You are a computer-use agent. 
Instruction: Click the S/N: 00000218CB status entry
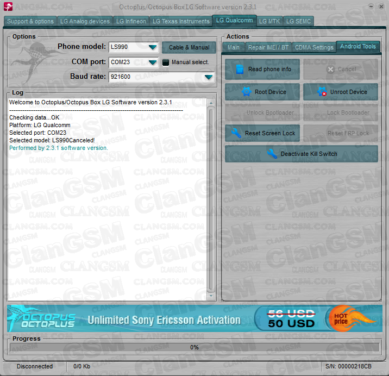click(348, 366)
